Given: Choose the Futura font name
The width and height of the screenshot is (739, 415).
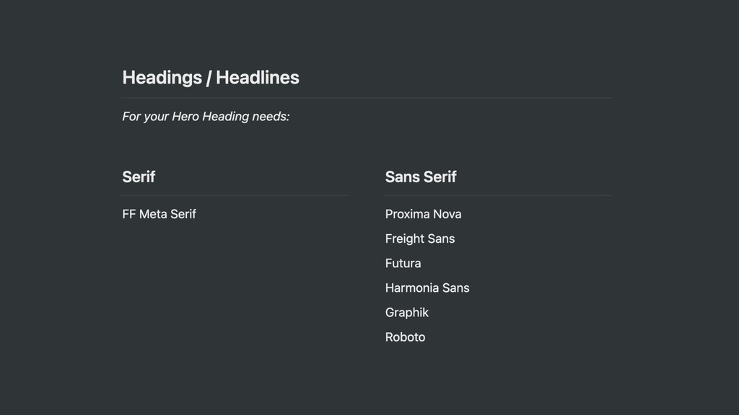Looking at the screenshot, I should tap(403, 264).
